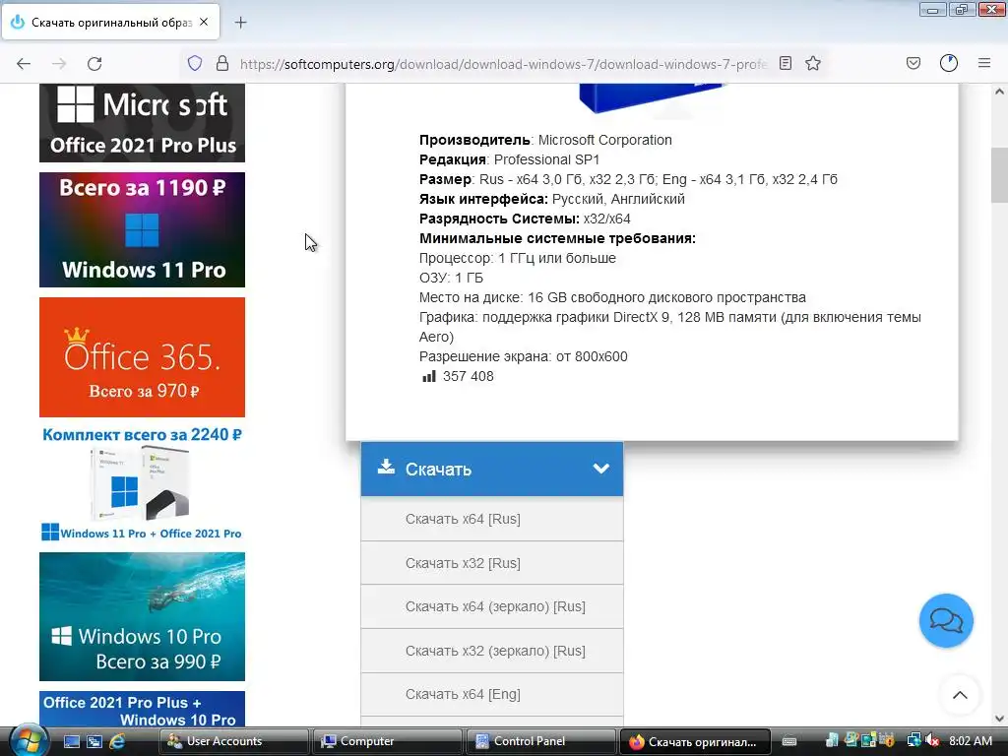Open the Firefox hamburger menu

984,63
